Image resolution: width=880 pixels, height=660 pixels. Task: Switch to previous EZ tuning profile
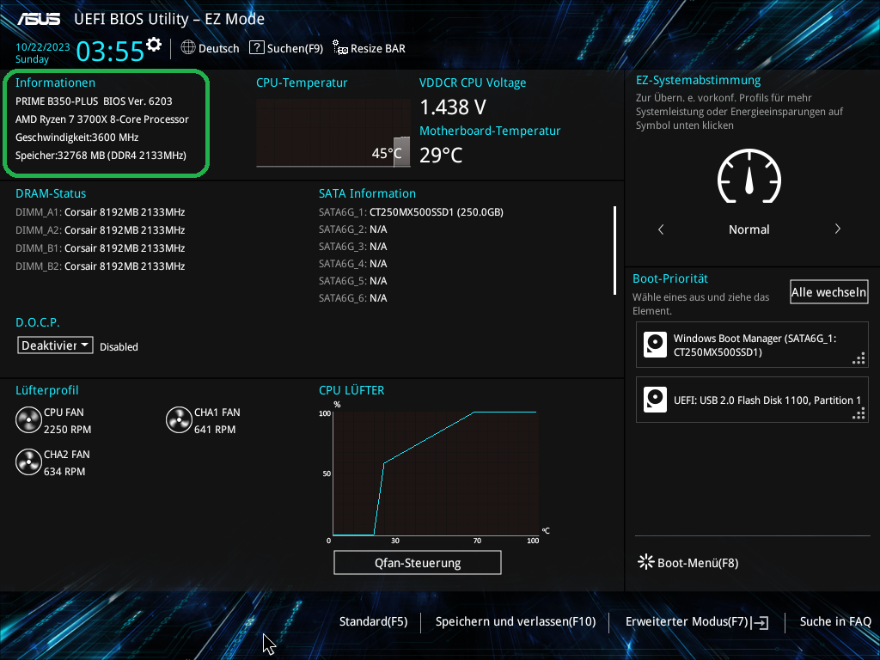click(661, 229)
